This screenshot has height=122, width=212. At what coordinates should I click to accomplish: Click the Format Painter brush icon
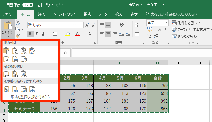click(18, 36)
